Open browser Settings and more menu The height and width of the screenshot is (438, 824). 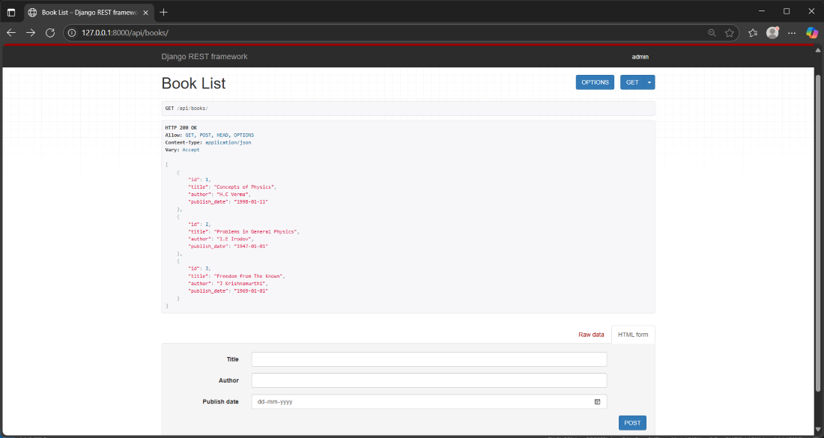point(792,32)
